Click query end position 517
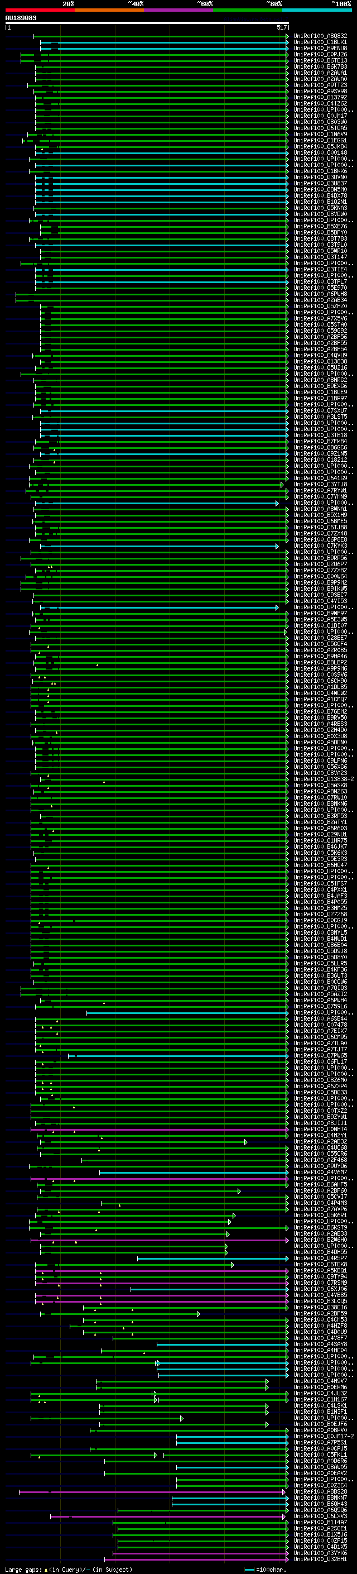Viewport: 357px width, 1574px height. (282, 27)
